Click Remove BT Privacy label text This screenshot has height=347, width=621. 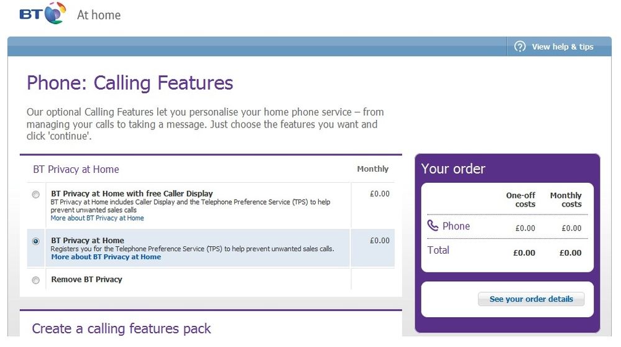click(x=87, y=279)
